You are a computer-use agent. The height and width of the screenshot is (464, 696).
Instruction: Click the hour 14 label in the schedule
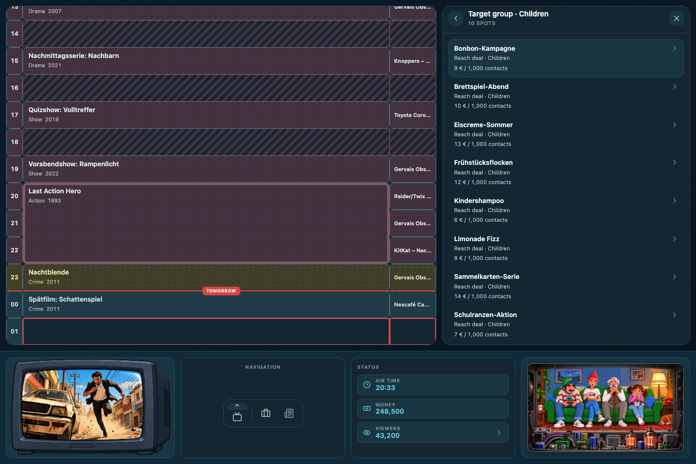[x=14, y=34]
